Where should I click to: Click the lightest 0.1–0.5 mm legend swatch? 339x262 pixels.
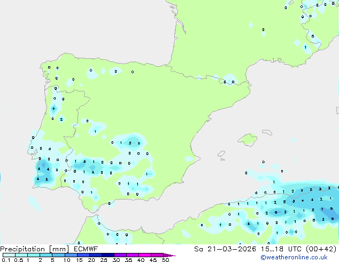point(9,255)
